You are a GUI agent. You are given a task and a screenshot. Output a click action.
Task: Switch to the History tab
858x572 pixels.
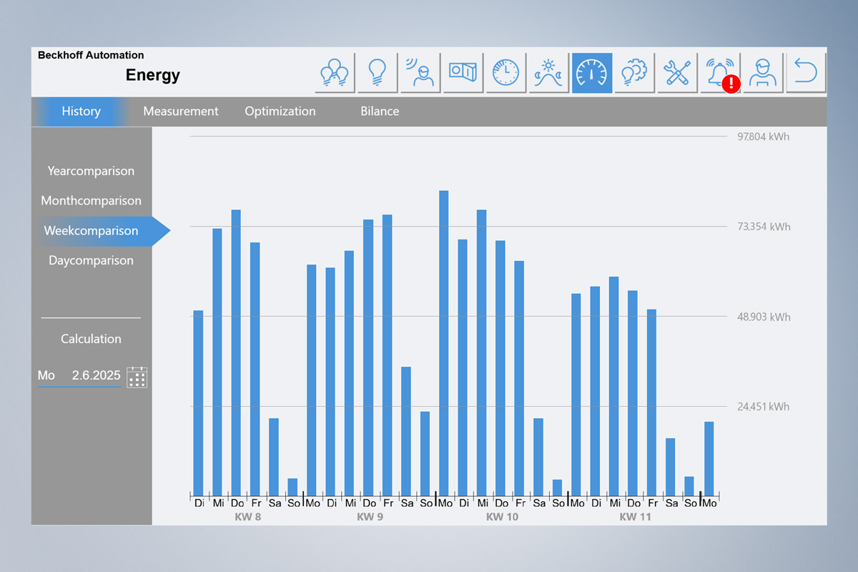coord(81,112)
